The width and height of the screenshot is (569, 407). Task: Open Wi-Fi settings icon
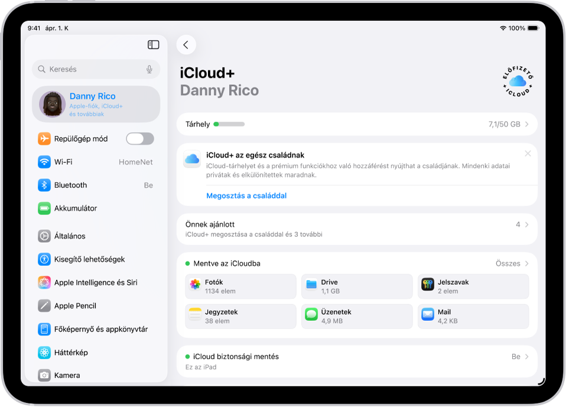pos(44,162)
